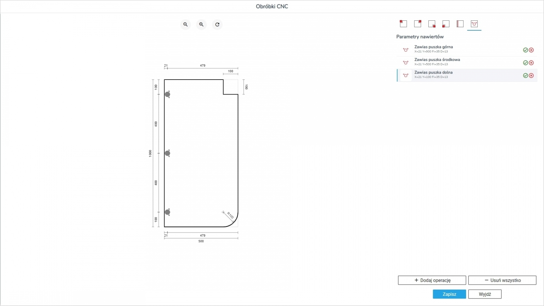Delete Zawias puszka górna with red X

click(x=531, y=50)
